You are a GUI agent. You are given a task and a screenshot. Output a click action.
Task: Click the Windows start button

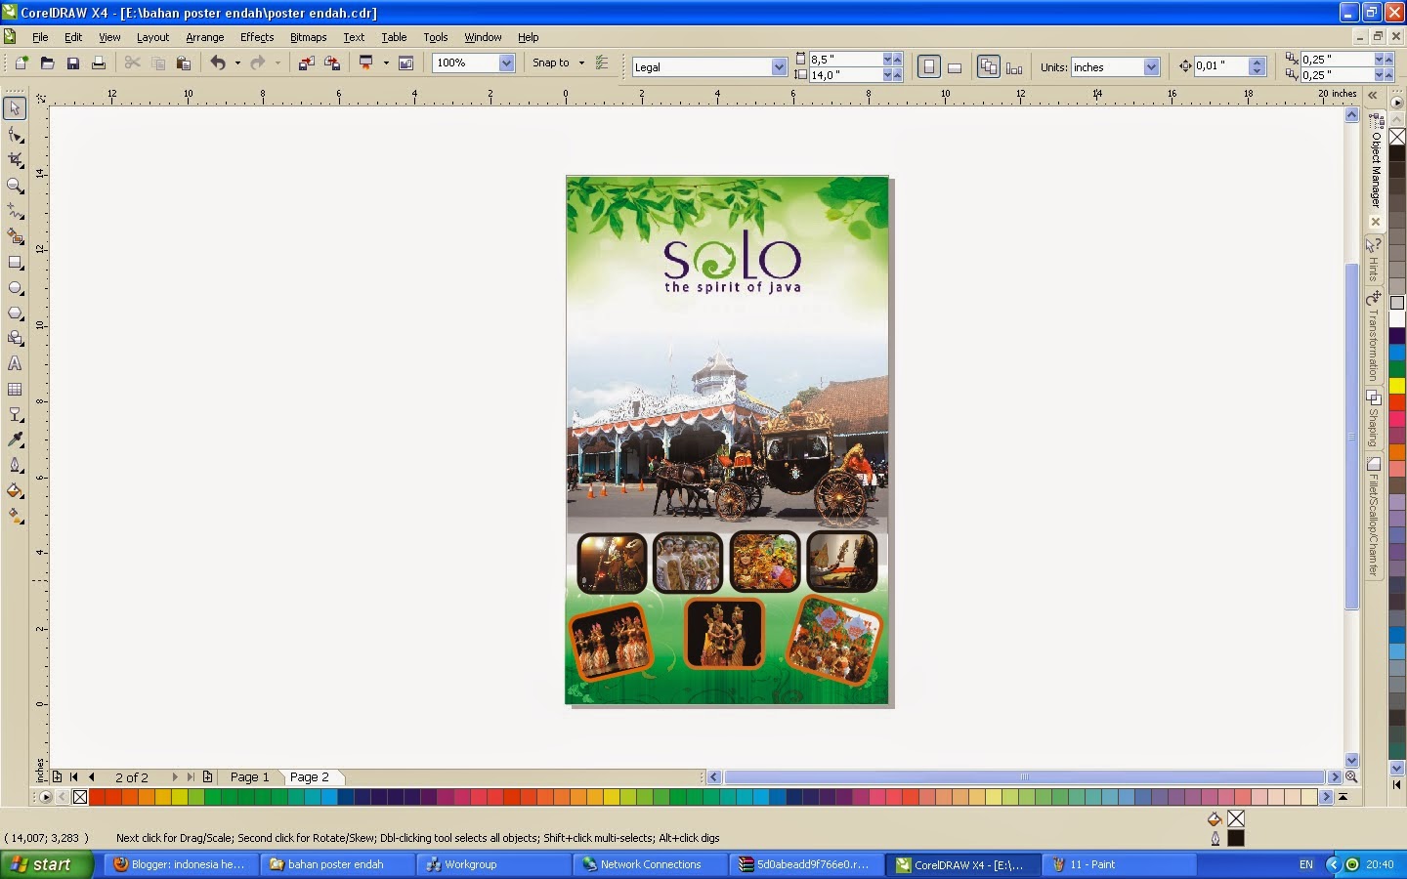(x=47, y=864)
